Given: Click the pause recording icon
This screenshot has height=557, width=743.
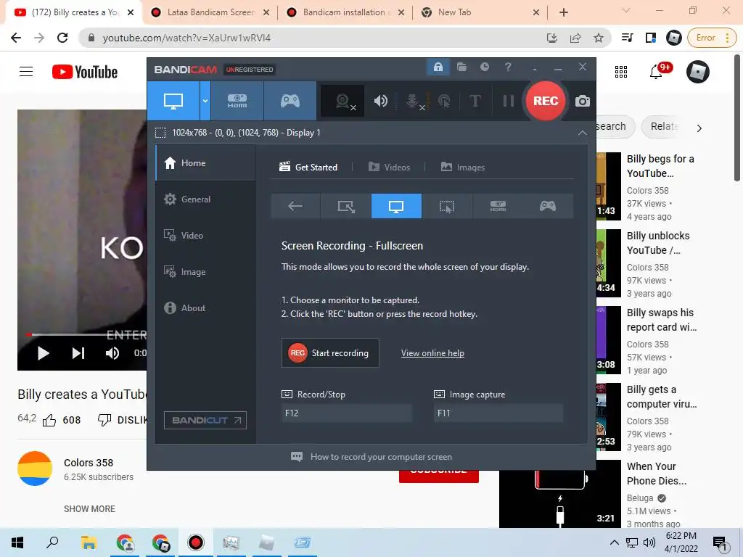Looking at the screenshot, I should pos(508,101).
